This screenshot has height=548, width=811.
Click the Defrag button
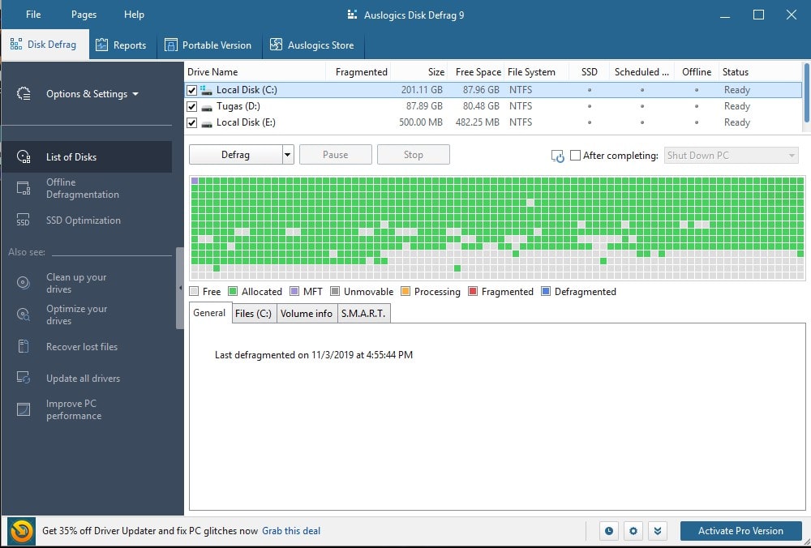click(235, 155)
